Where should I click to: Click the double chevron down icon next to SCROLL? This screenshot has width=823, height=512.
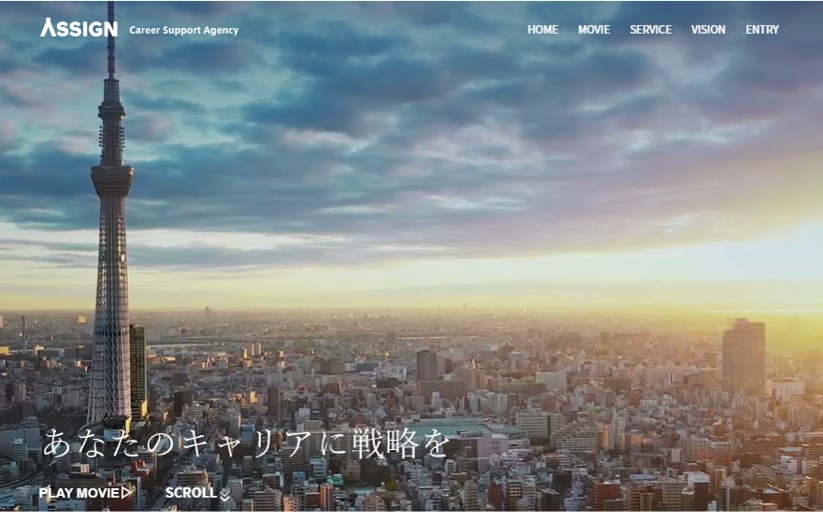[x=225, y=494]
